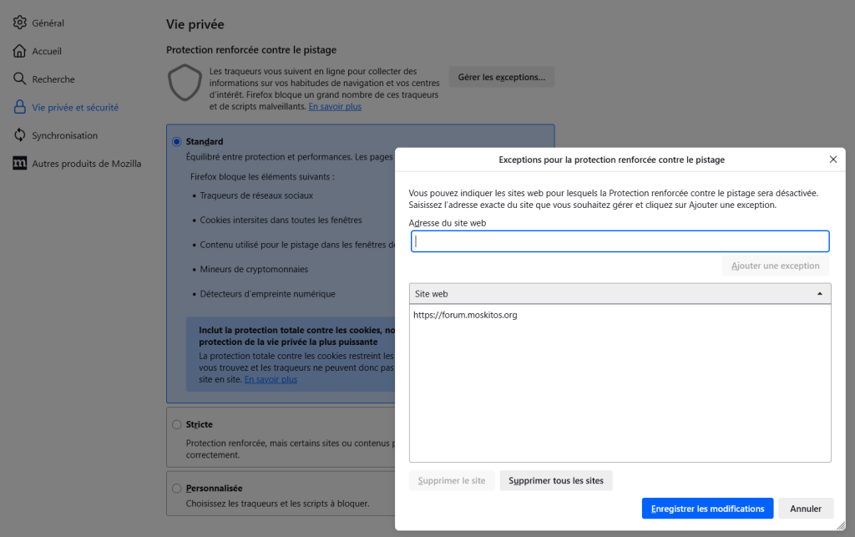Click Supprimer tous les sites button
This screenshot has height=537, width=855.
pyautogui.click(x=556, y=481)
